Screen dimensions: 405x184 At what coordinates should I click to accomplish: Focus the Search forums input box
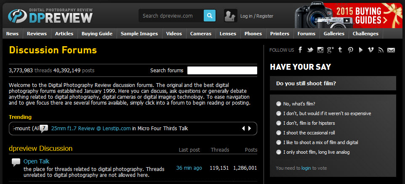222,70
